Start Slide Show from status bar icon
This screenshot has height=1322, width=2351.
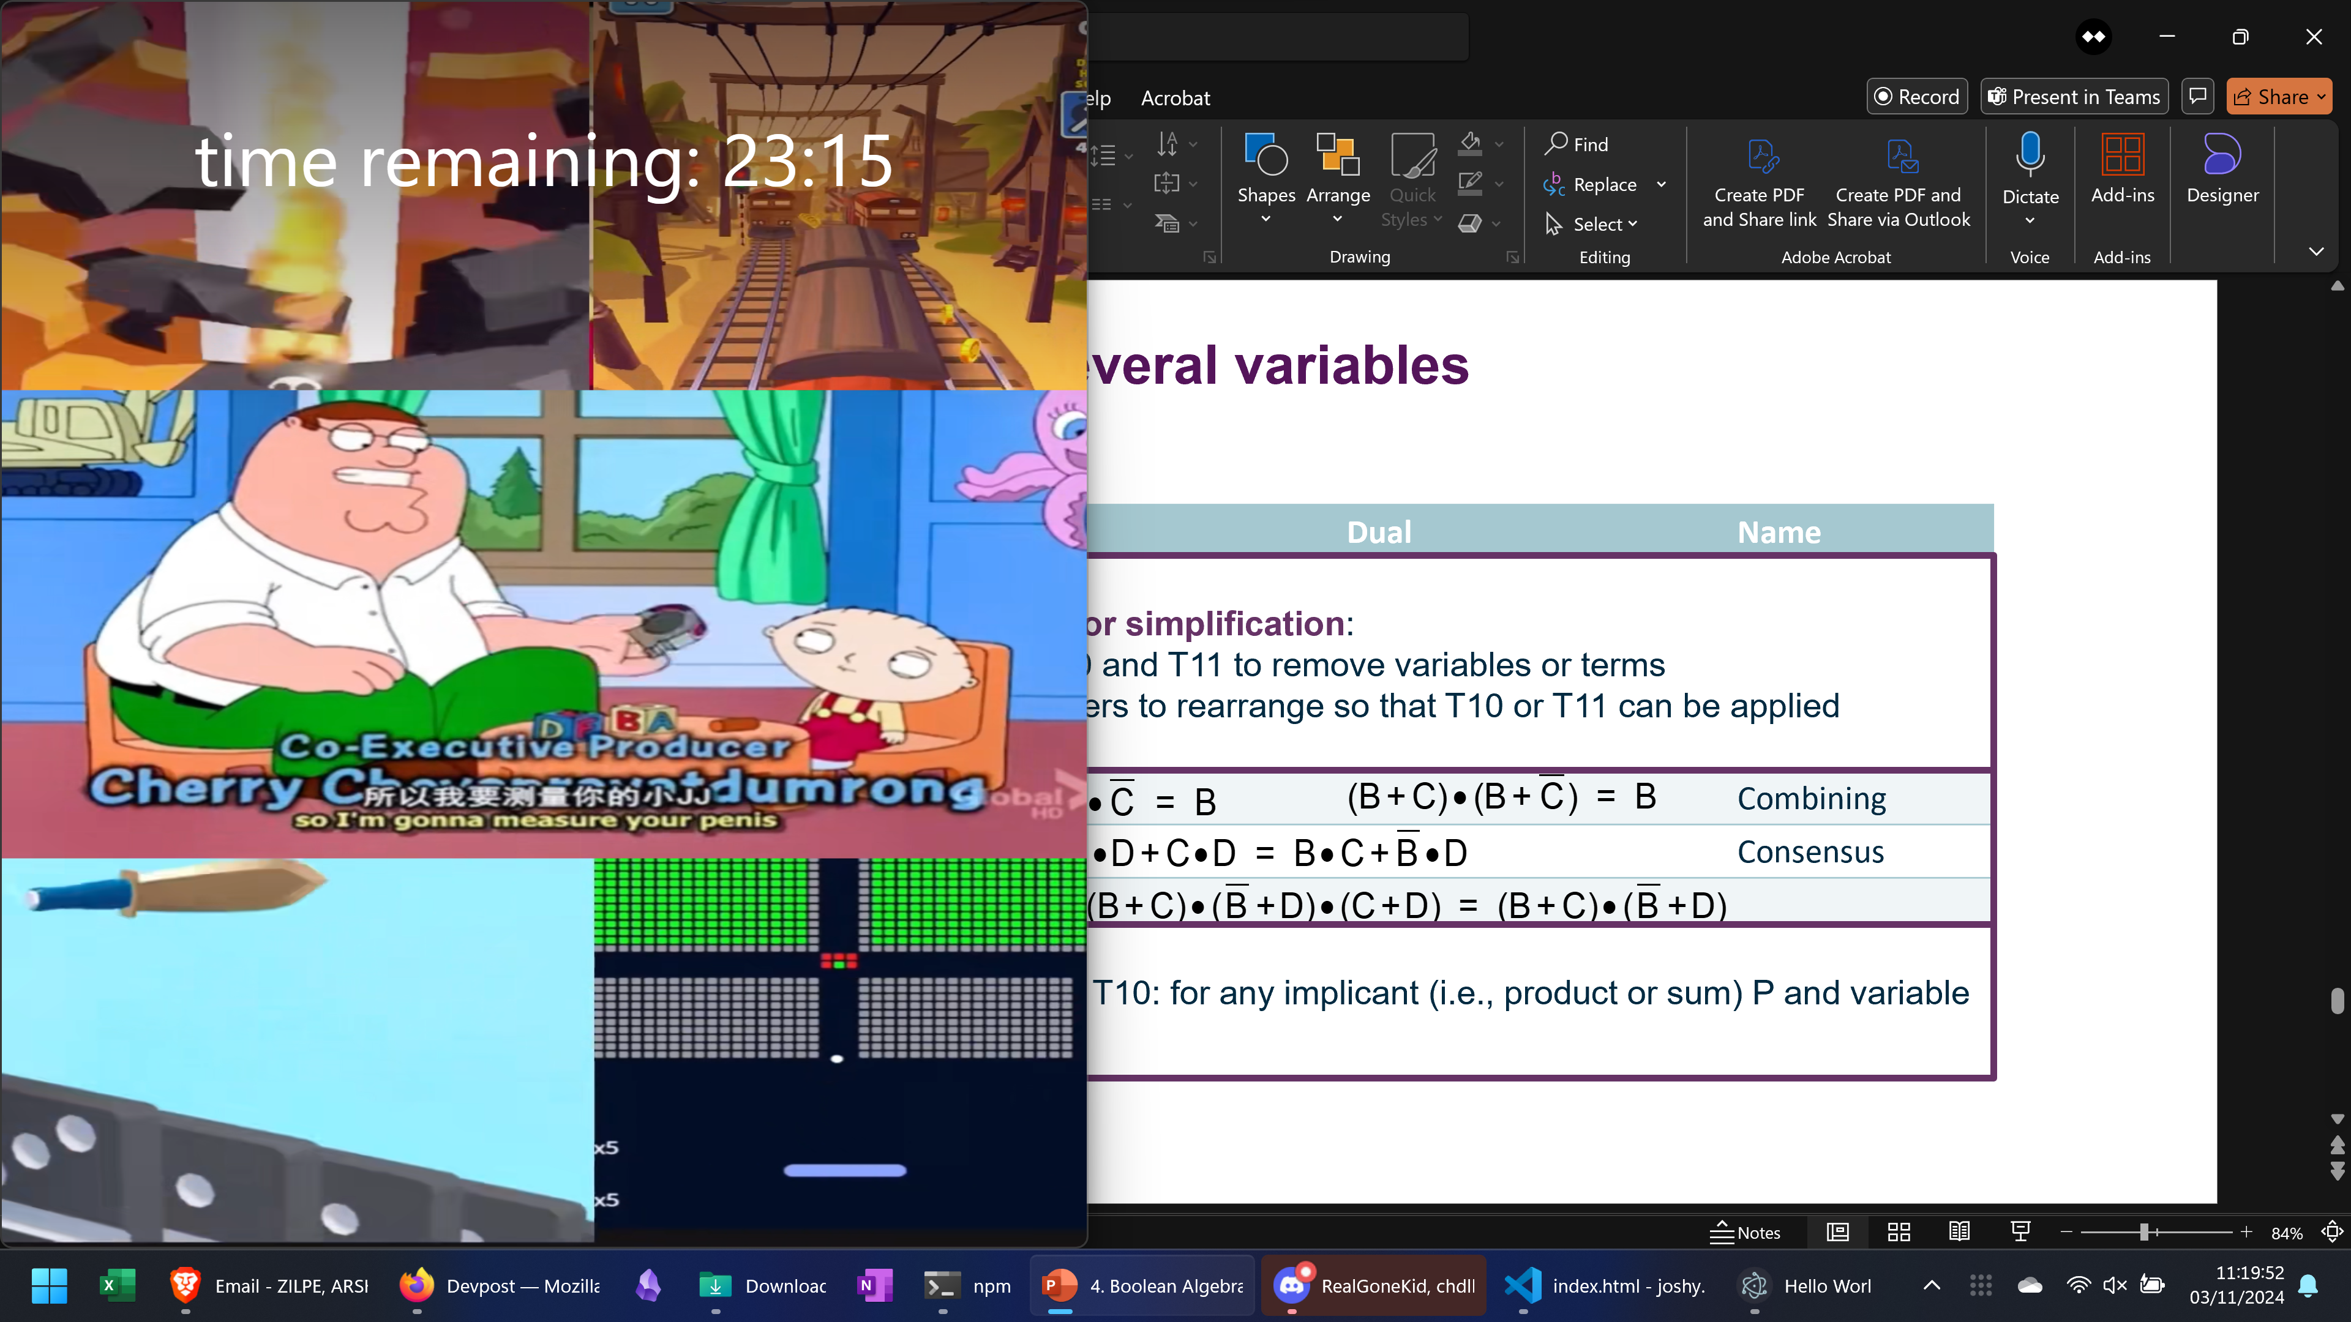[x=2020, y=1233]
